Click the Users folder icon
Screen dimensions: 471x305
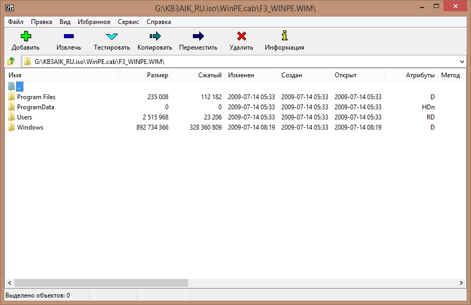coord(11,117)
